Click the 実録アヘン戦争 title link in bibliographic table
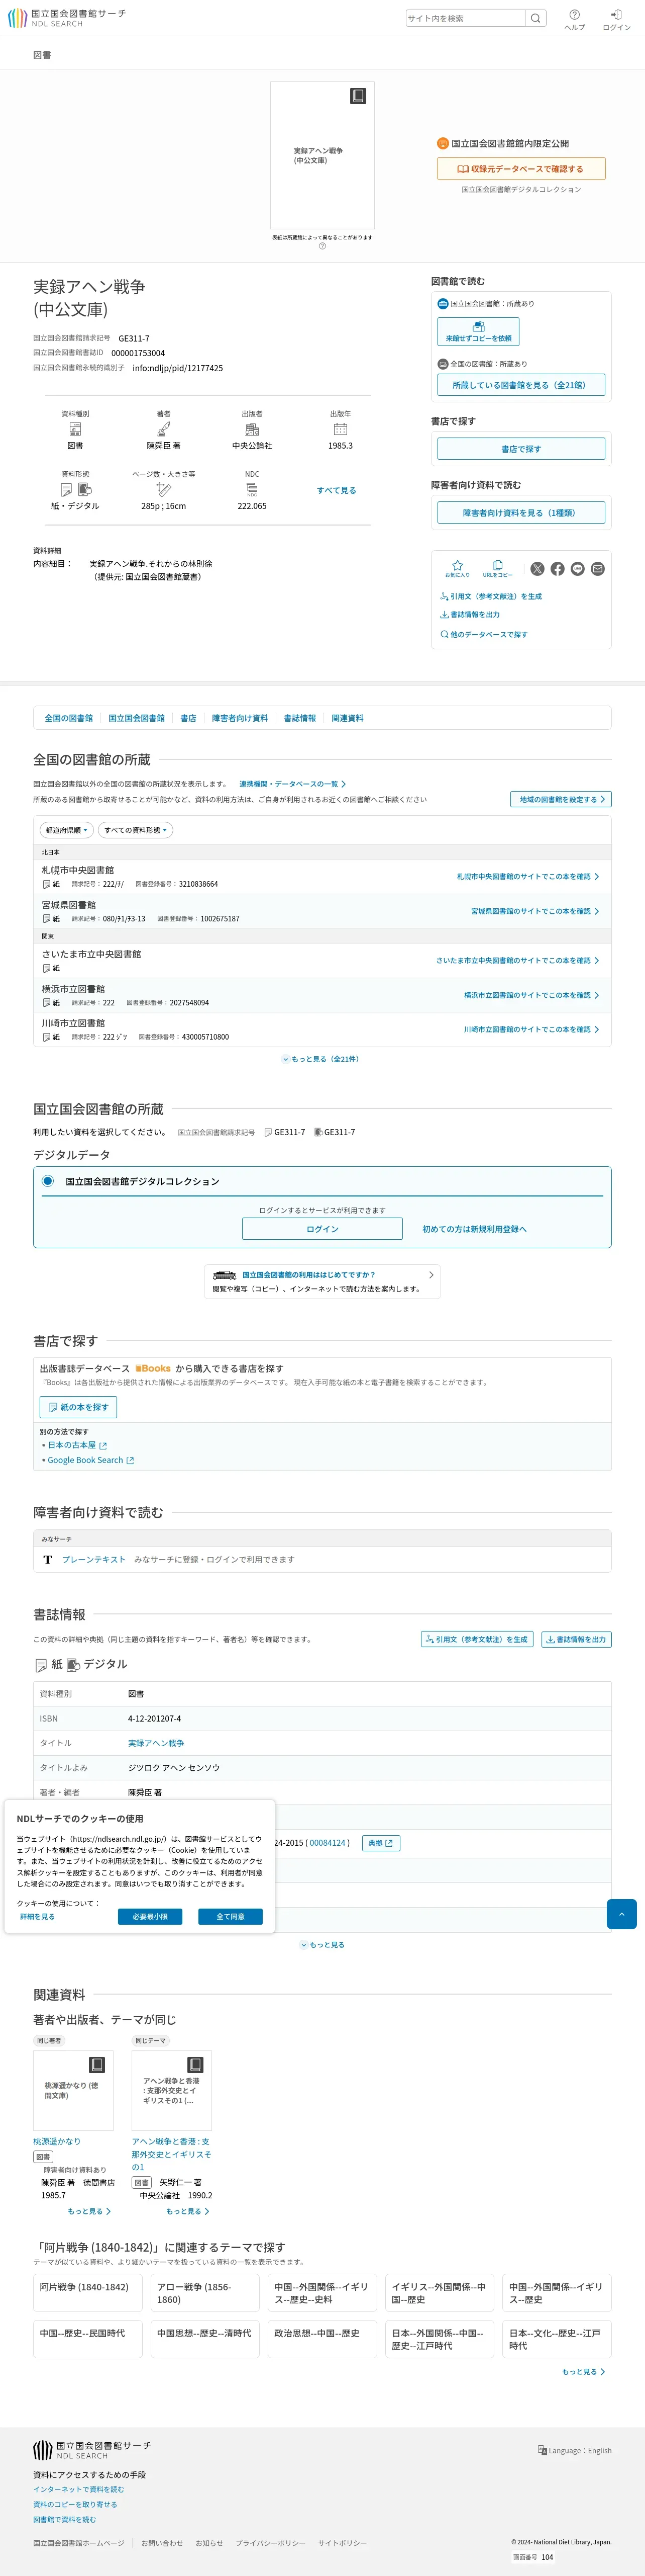 click(x=156, y=1743)
